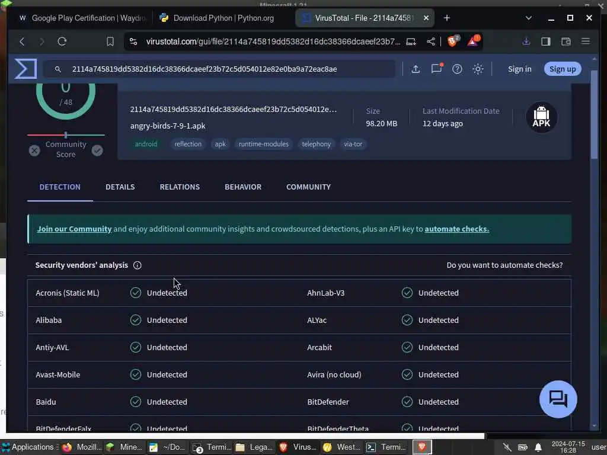
Task: Click the Sign in link
Action: [x=519, y=69]
